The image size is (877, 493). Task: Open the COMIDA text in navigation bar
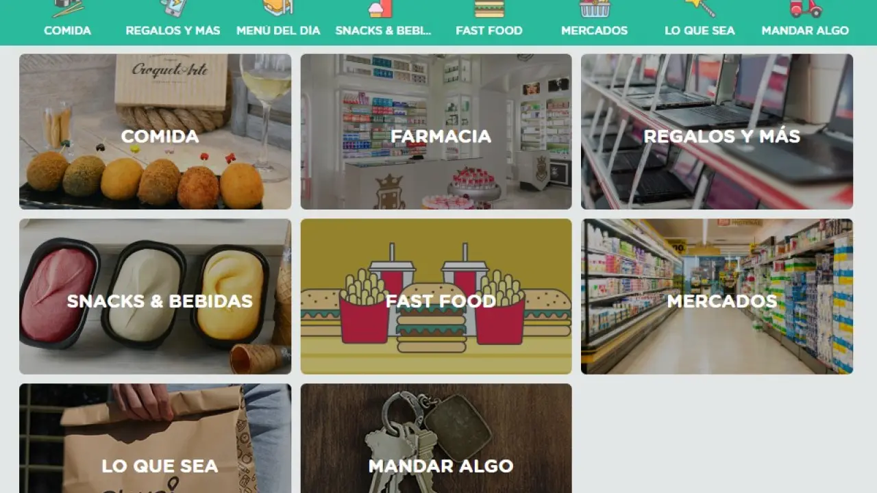[x=67, y=31]
